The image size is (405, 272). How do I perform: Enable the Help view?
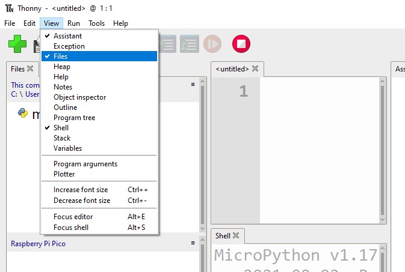pyautogui.click(x=99, y=77)
